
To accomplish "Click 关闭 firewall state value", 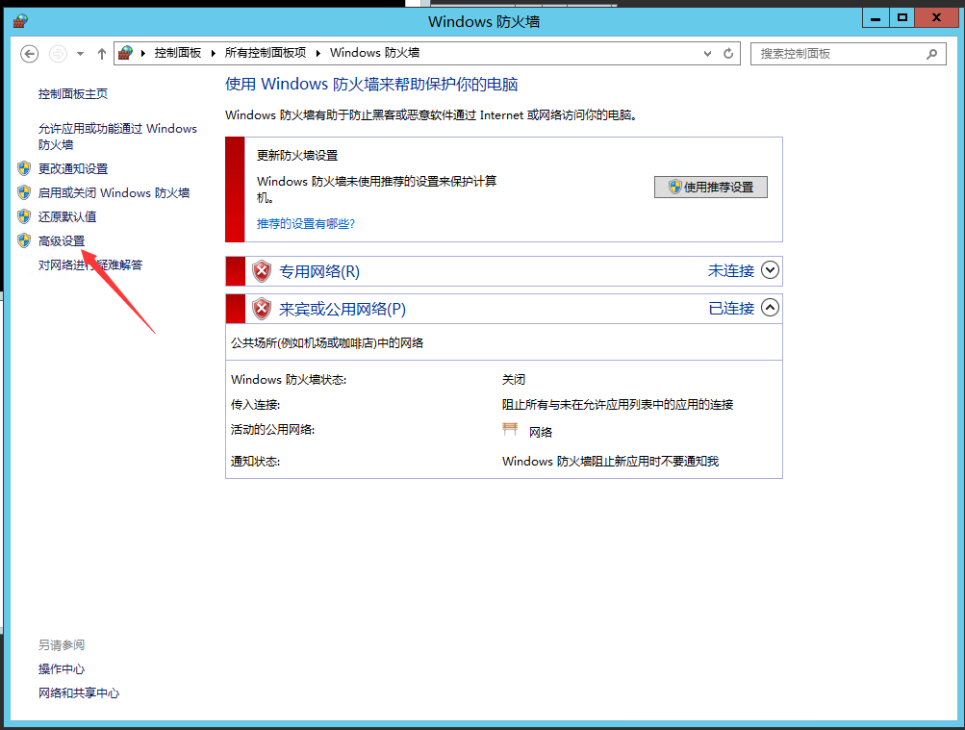I will pyautogui.click(x=513, y=380).
